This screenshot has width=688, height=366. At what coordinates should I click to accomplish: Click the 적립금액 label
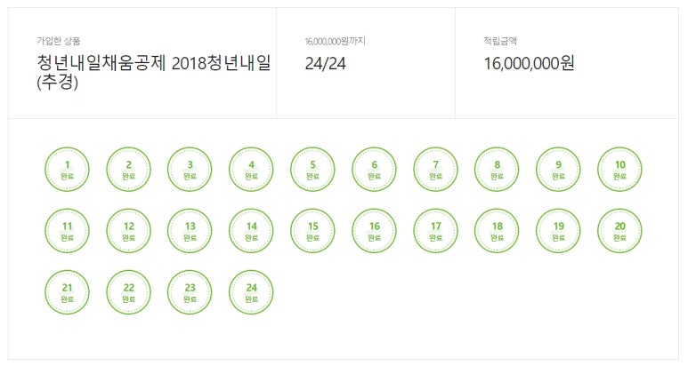pos(498,41)
